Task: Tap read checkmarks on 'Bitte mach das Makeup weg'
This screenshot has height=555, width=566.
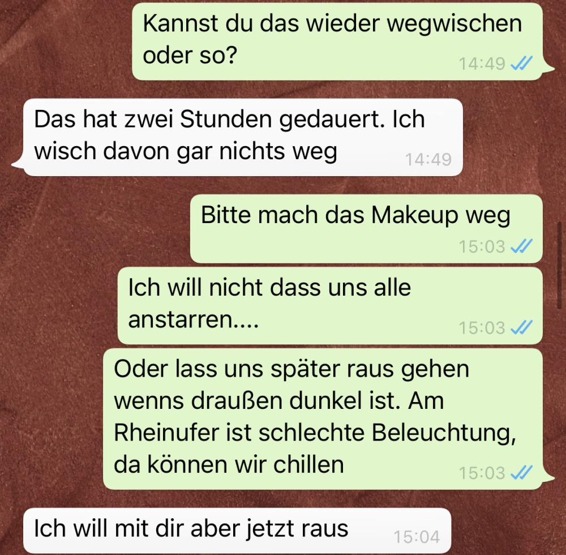Action: click(x=522, y=246)
